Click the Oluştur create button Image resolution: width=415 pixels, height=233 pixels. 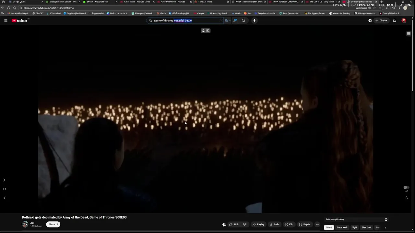tap(381, 20)
